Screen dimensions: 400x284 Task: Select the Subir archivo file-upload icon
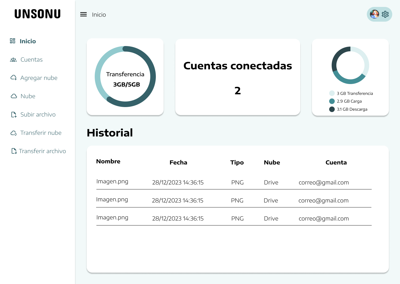(x=13, y=114)
